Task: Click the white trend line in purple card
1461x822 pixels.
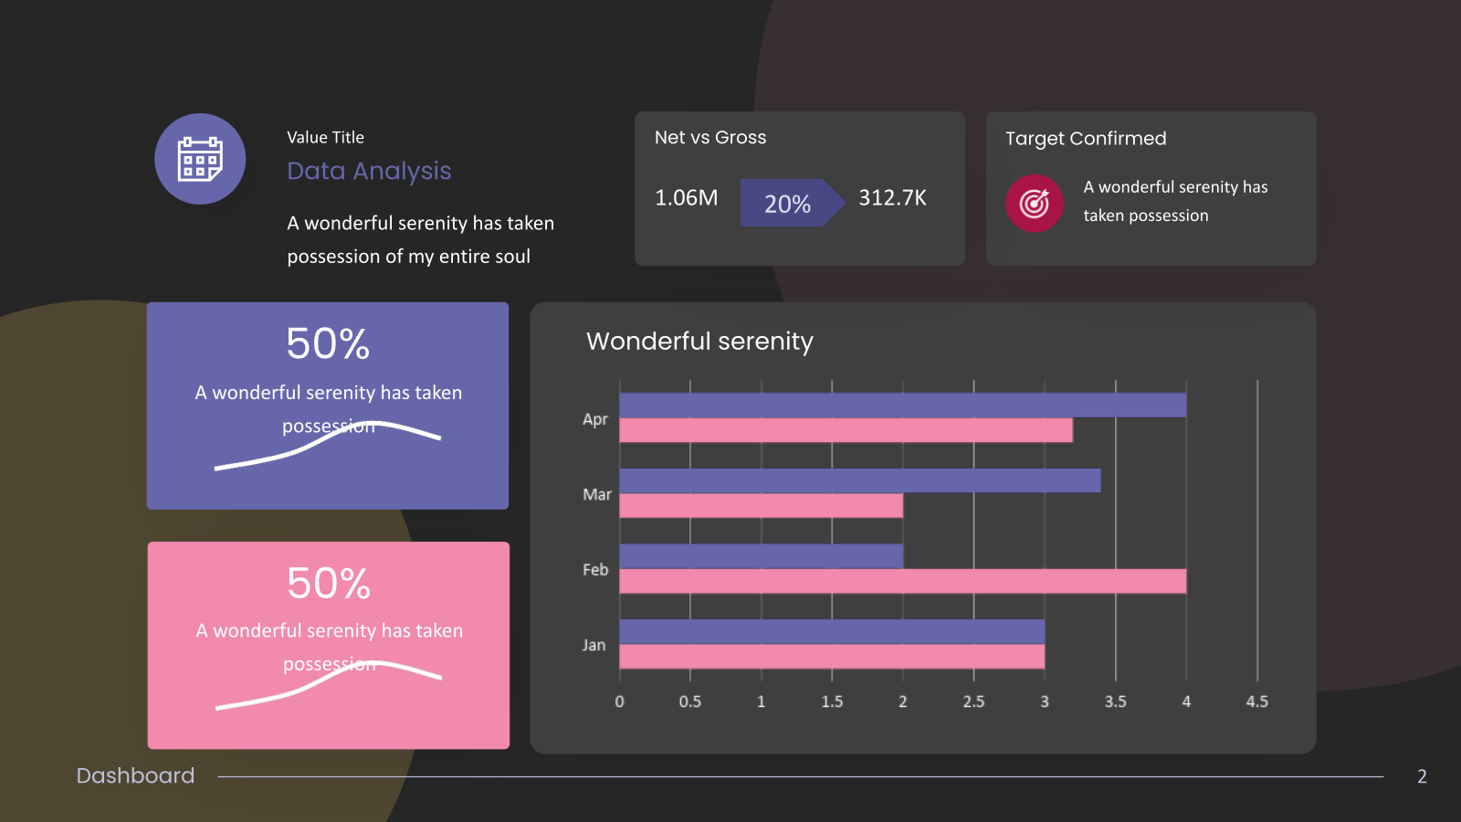Action: 327,445
